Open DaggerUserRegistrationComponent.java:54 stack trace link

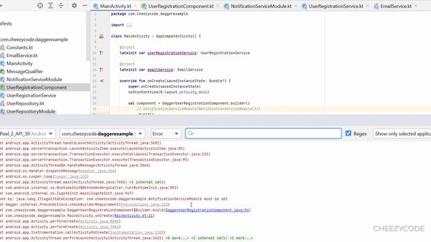[207, 210]
